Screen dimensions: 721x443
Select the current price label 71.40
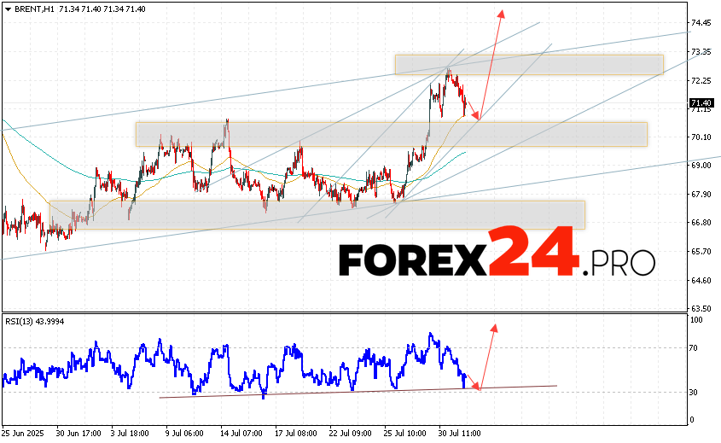pos(701,104)
